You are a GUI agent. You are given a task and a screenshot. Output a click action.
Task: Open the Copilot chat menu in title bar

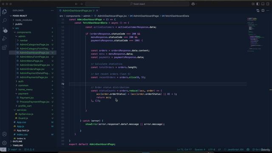[194, 4]
